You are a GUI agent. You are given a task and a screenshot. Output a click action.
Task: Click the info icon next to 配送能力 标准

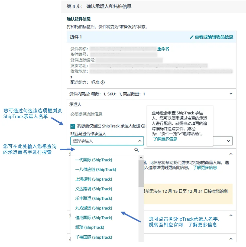103,82
